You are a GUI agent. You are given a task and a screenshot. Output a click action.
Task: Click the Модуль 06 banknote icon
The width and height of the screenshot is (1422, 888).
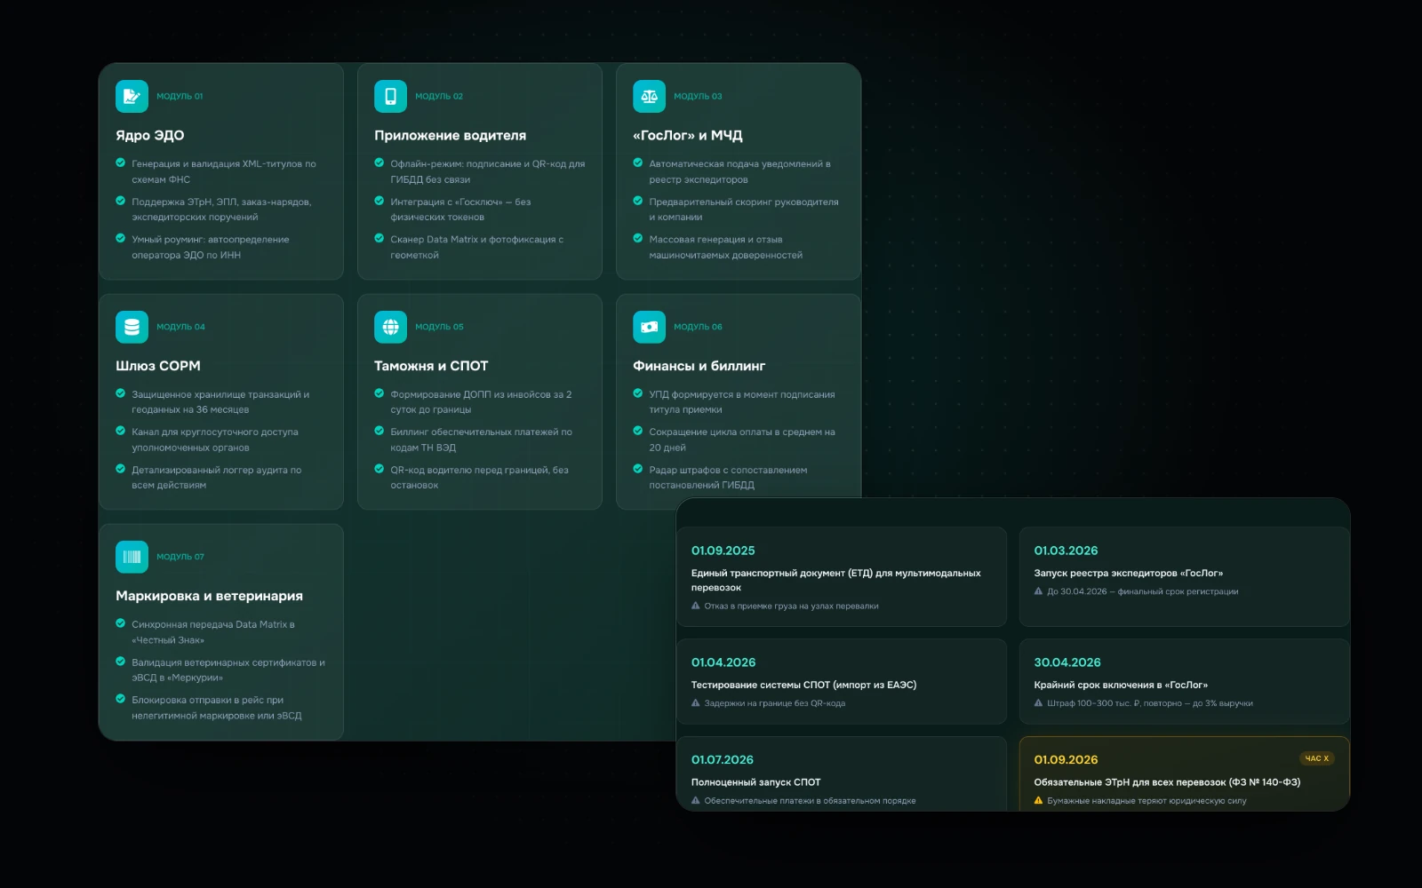tap(649, 327)
